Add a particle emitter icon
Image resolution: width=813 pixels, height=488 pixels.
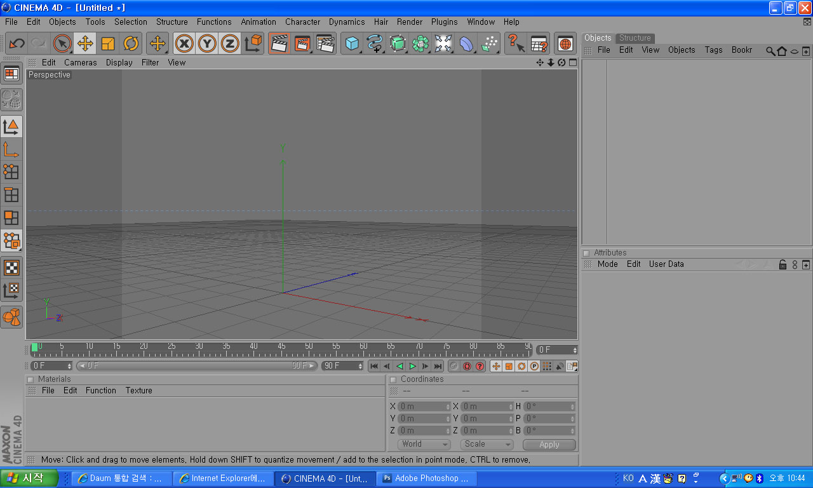coord(489,44)
